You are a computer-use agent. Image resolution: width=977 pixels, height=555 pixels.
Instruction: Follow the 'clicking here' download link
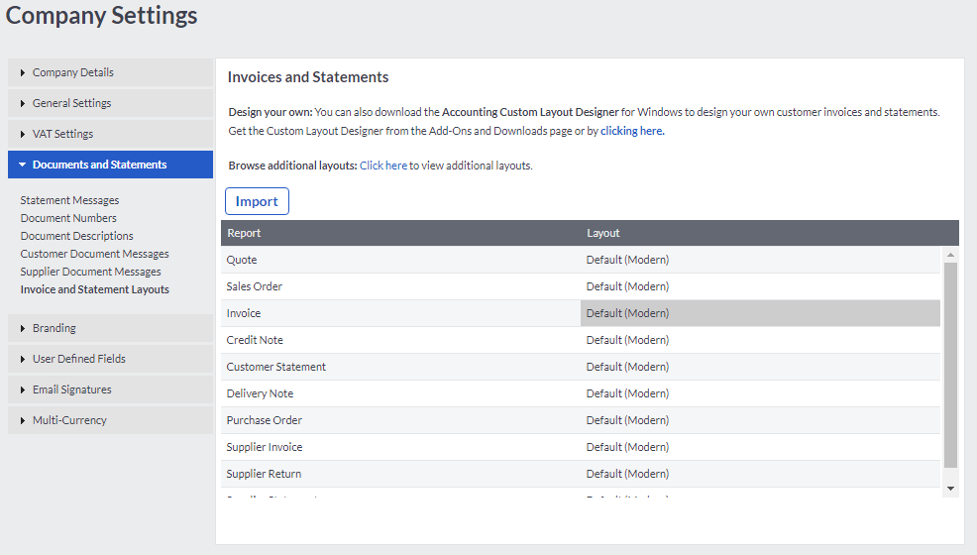632,131
